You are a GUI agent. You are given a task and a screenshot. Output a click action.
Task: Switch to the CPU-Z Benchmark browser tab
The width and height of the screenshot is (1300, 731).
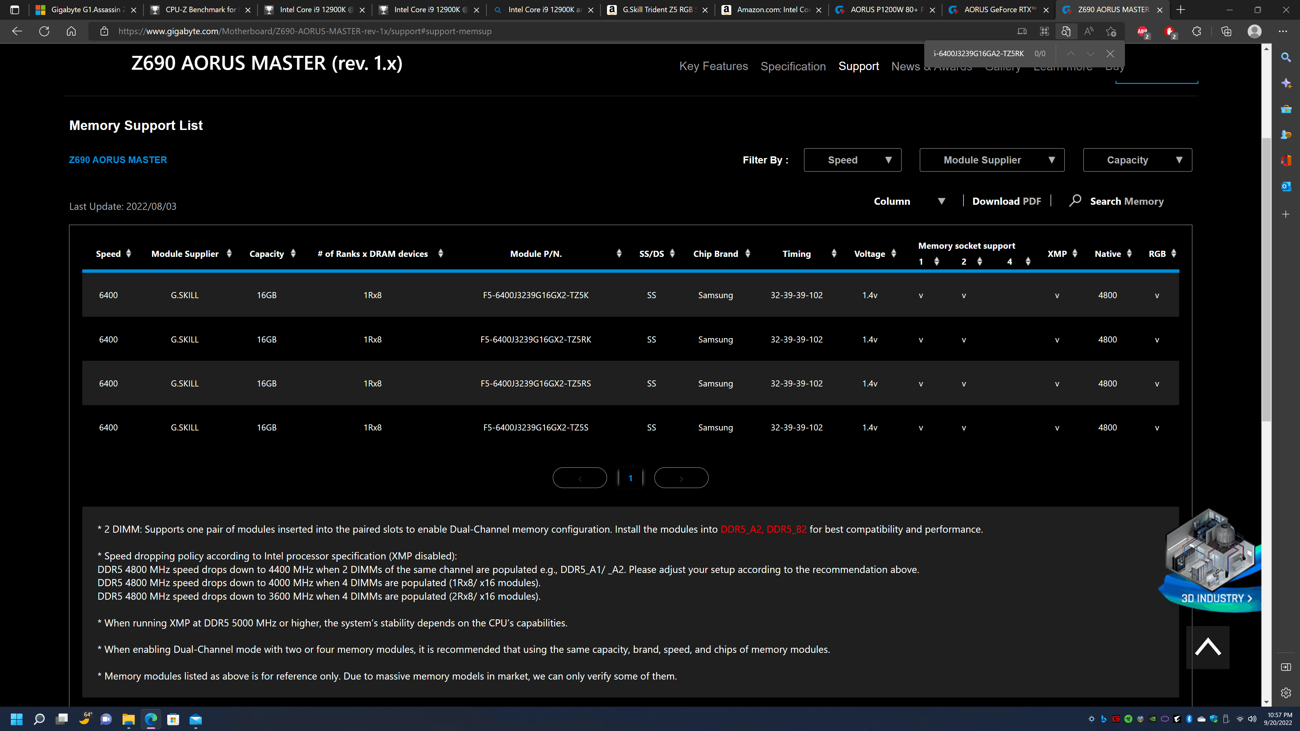[x=200, y=9]
